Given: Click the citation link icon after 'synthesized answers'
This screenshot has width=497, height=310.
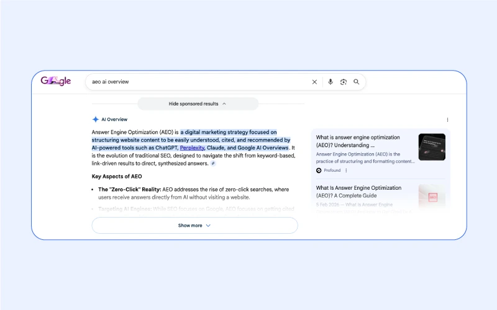Looking at the screenshot, I should [x=213, y=164].
